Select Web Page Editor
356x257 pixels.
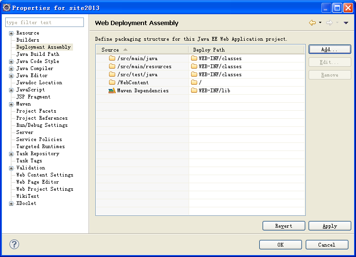pos(37,182)
